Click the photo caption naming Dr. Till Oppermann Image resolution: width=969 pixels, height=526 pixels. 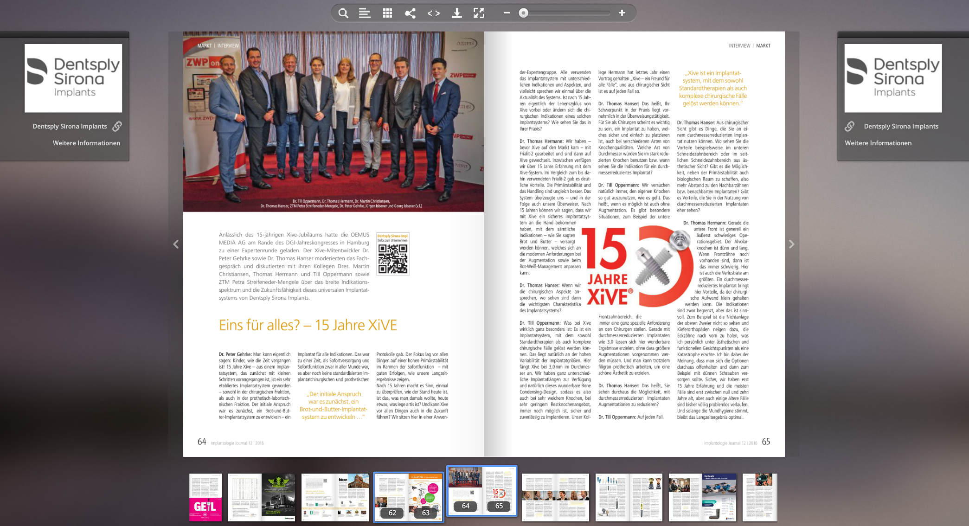(341, 204)
